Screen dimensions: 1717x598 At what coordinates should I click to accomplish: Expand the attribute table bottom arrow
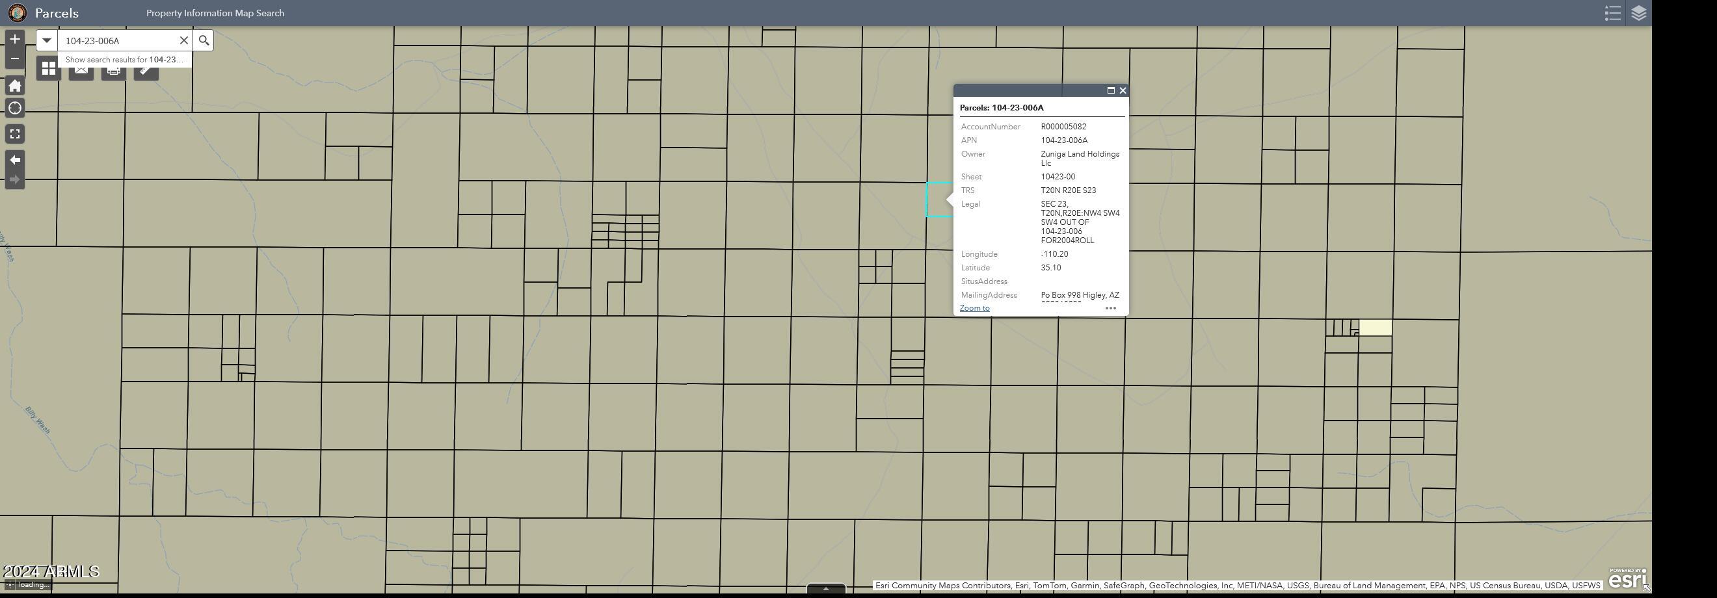coord(826,589)
